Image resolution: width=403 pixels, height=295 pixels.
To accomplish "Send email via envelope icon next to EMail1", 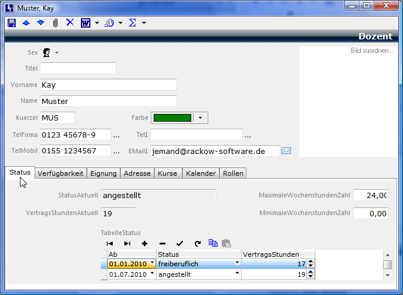I will [x=286, y=151].
